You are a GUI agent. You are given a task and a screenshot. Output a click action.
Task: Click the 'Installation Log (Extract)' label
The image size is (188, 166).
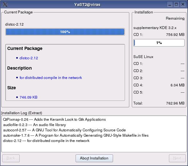[x=22, y=113]
